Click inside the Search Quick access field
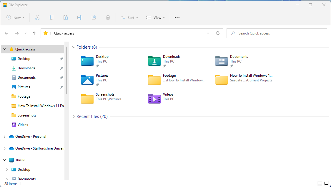This screenshot has height=187, width=331. [277, 33]
